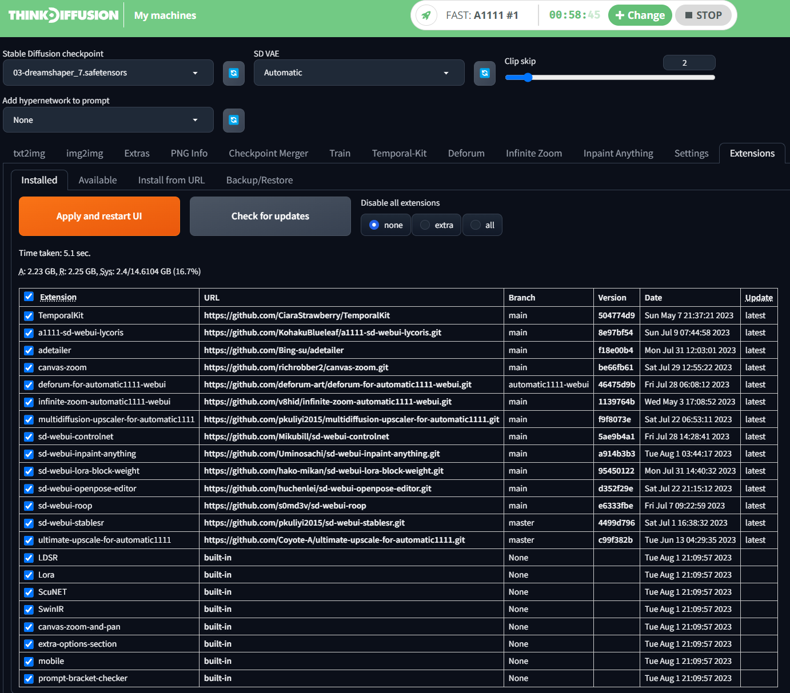The height and width of the screenshot is (693, 790).
Task: Toggle the canvas-zoom-and-pan checkbox
Action: coord(29,627)
